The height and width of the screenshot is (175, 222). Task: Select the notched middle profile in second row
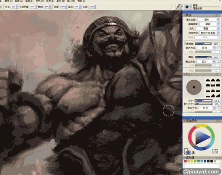(x=213, y=85)
